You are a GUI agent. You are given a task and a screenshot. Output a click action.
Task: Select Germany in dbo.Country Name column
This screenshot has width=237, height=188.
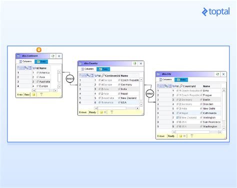point(128,85)
